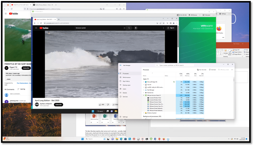Expand Windows Explorer process group
Image resolution: width=254 pixels, height=146 pixels.
tap(144, 113)
